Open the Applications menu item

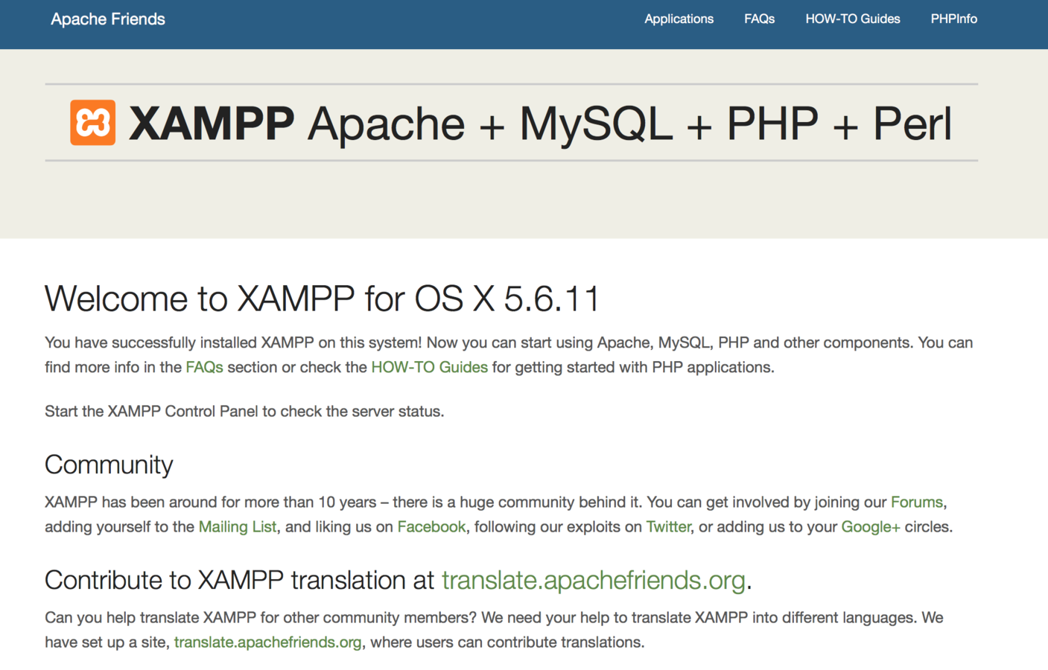point(679,19)
